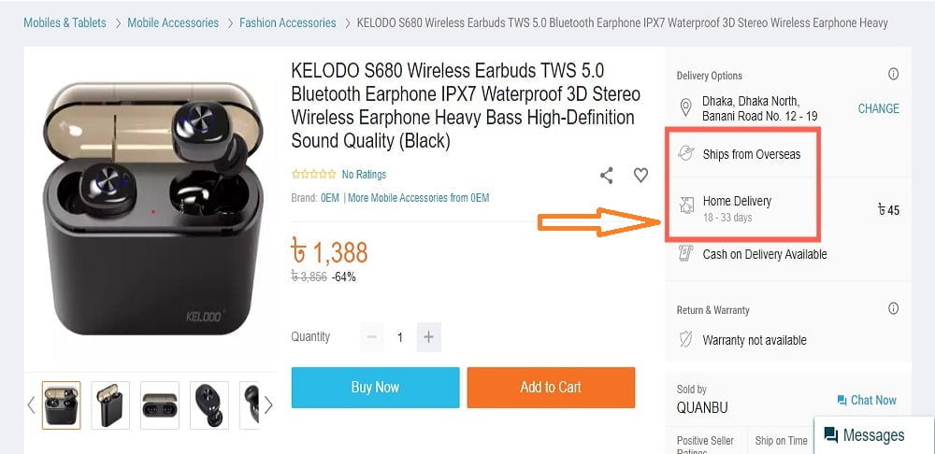Select the second product thumbnail

(x=110, y=404)
